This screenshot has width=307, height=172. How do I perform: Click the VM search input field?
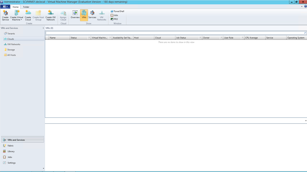coord(174,33)
